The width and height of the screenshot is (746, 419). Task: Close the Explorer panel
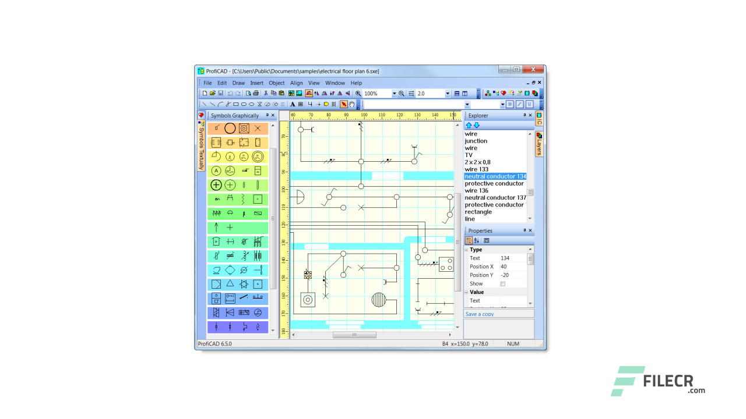[x=530, y=115]
